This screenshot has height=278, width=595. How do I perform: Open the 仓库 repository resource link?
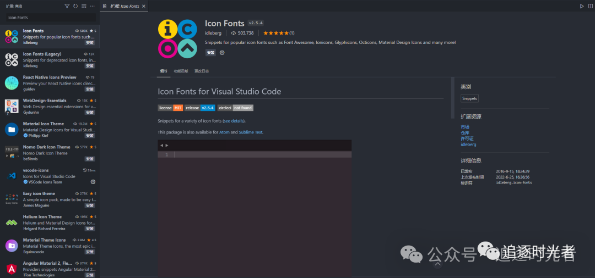pyautogui.click(x=465, y=133)
